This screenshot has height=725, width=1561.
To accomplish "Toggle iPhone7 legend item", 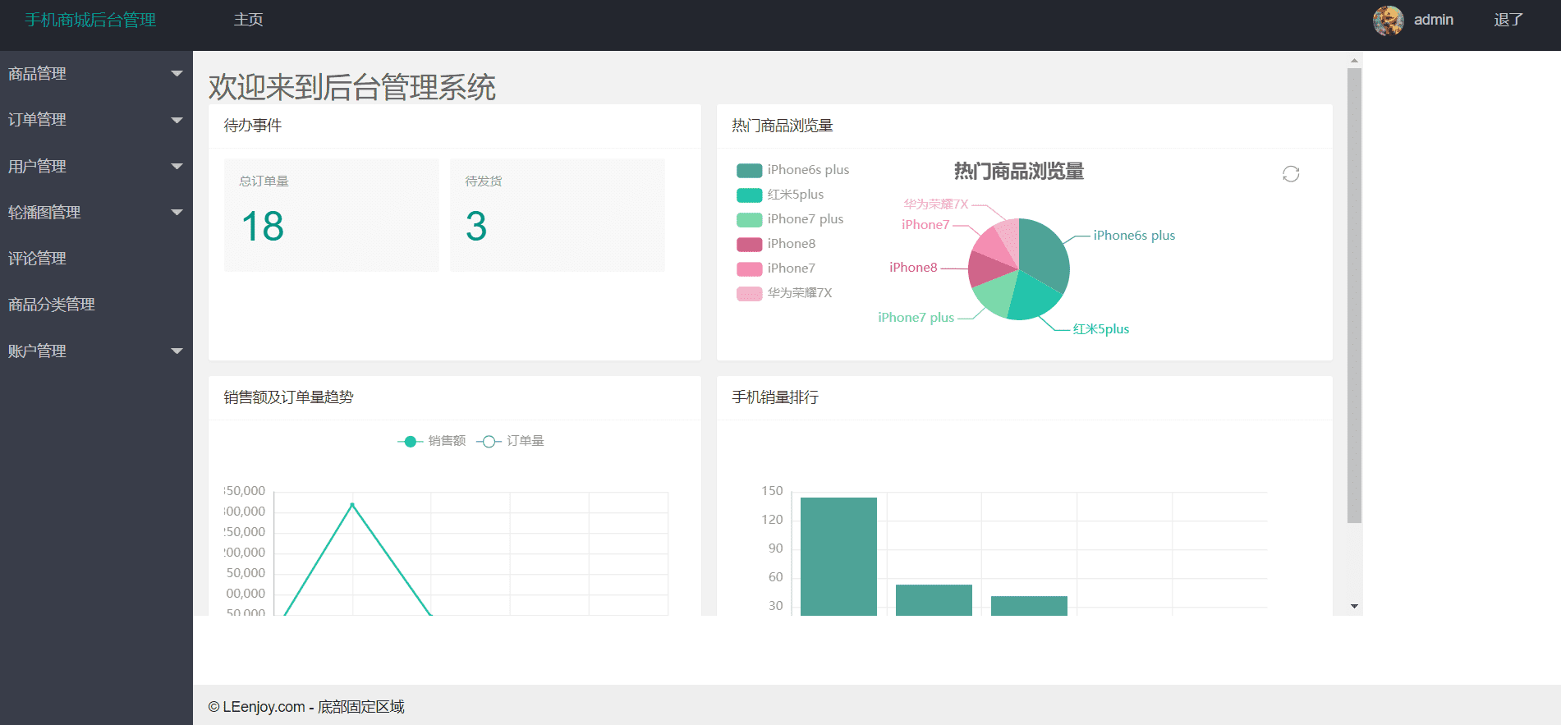I will 776,268.
